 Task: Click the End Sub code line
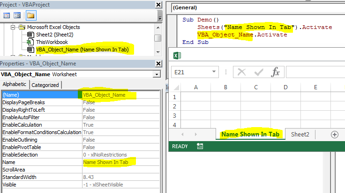[x=195, y=42]
